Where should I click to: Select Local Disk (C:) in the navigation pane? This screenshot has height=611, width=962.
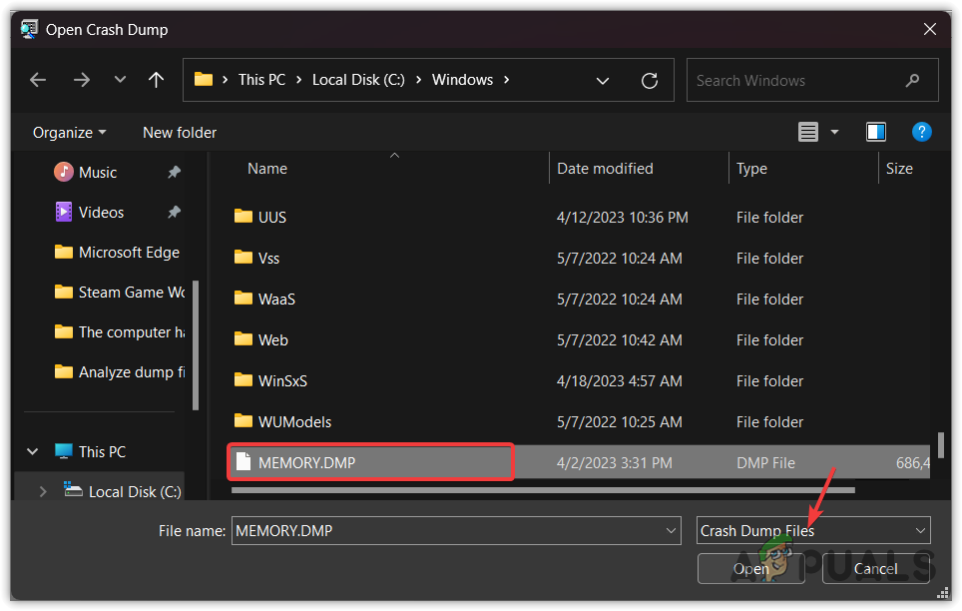click(123, 491)
